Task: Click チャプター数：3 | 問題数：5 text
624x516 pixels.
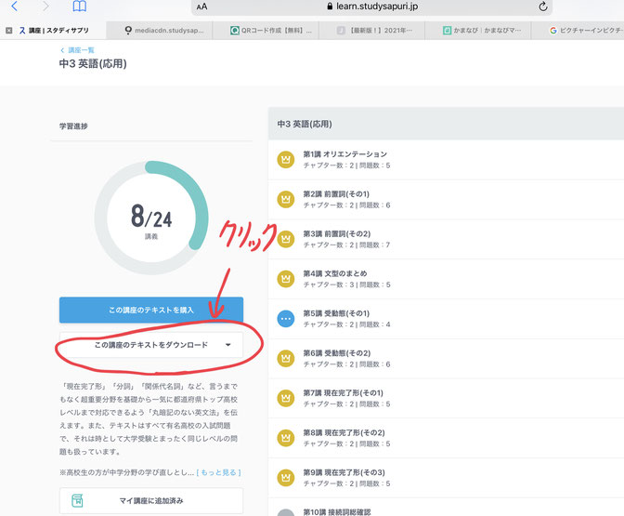Action: click(346, 284)
